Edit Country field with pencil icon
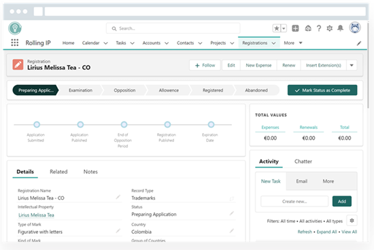Screen dimensions: 374x250 coord(231,231)
